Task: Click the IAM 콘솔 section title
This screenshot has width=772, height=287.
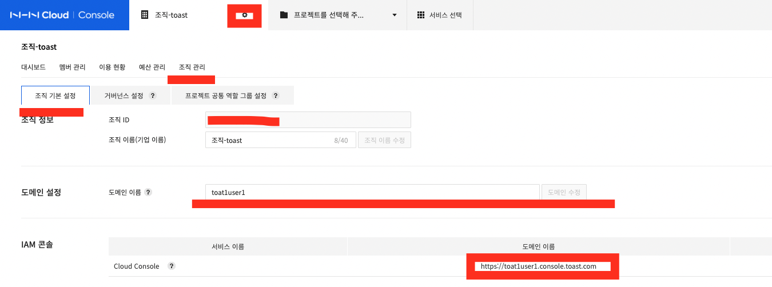Action: click(38, 245)
